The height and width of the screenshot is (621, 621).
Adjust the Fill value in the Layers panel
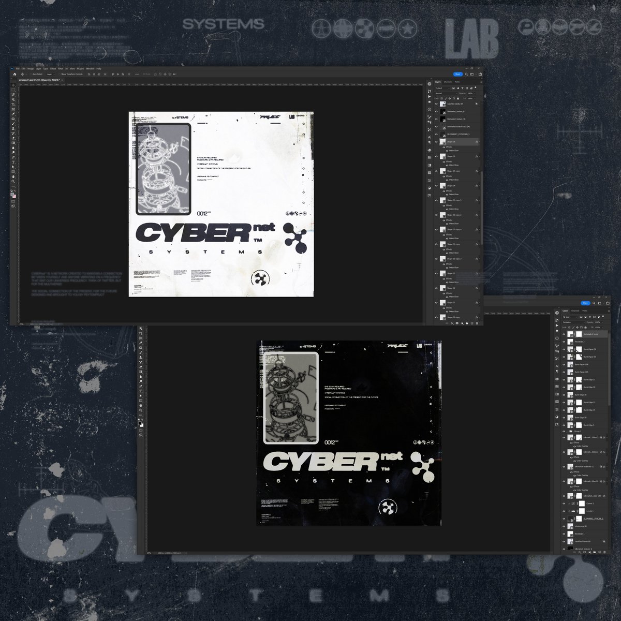click(x=471, y=98)
